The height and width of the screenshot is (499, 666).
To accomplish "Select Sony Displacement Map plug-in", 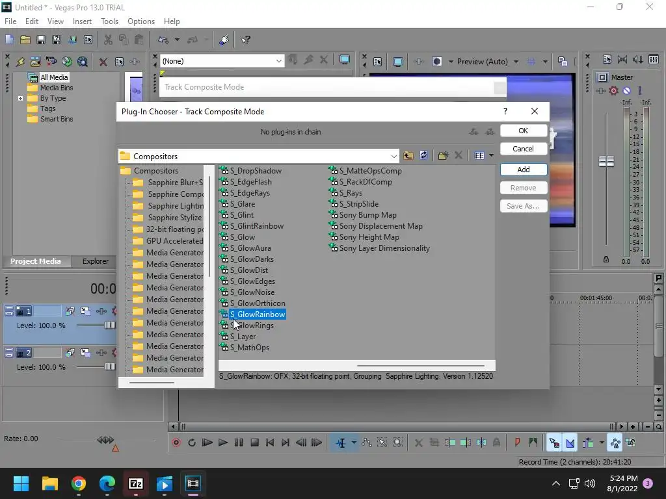I will pos(380,226).
